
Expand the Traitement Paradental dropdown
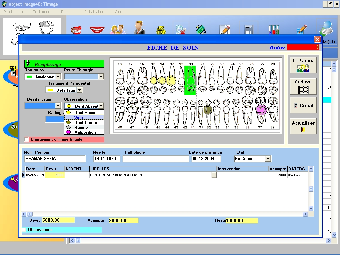pyautogui.click(x=79, y=90)
